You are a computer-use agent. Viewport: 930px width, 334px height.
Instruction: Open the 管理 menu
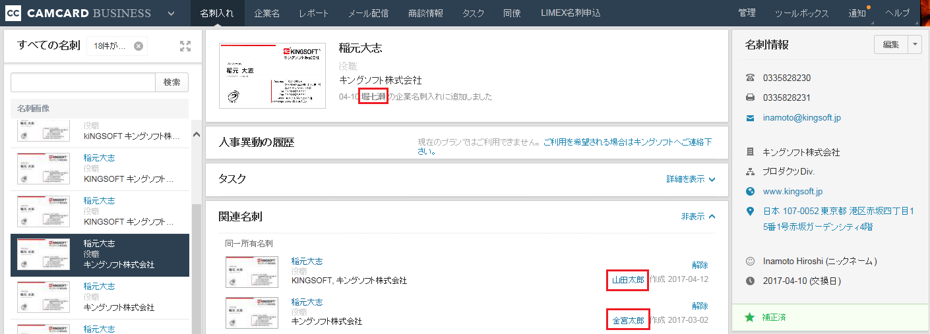coord(747,13)
